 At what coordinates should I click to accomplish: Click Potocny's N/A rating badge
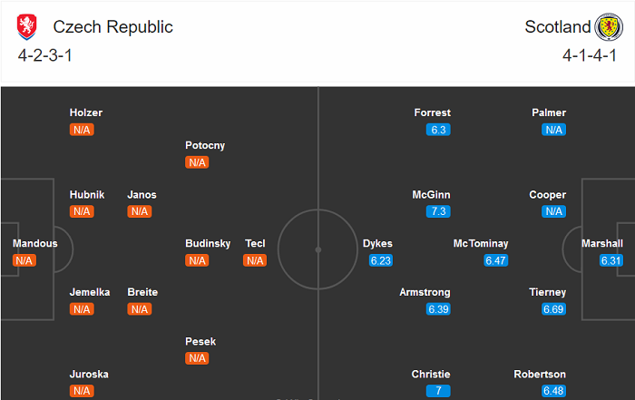[197, 162]
